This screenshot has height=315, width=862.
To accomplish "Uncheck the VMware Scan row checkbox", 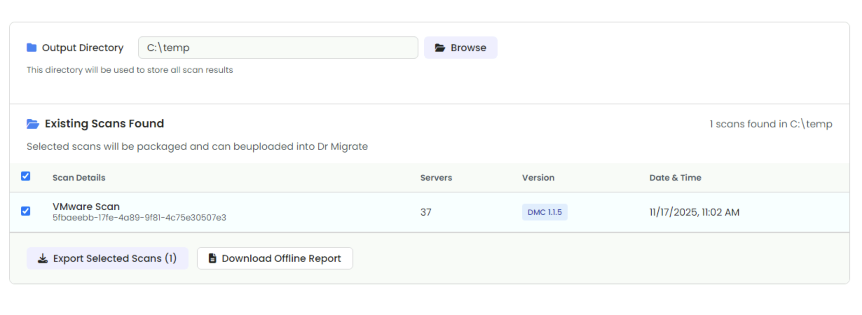I will tap(26, 211).
